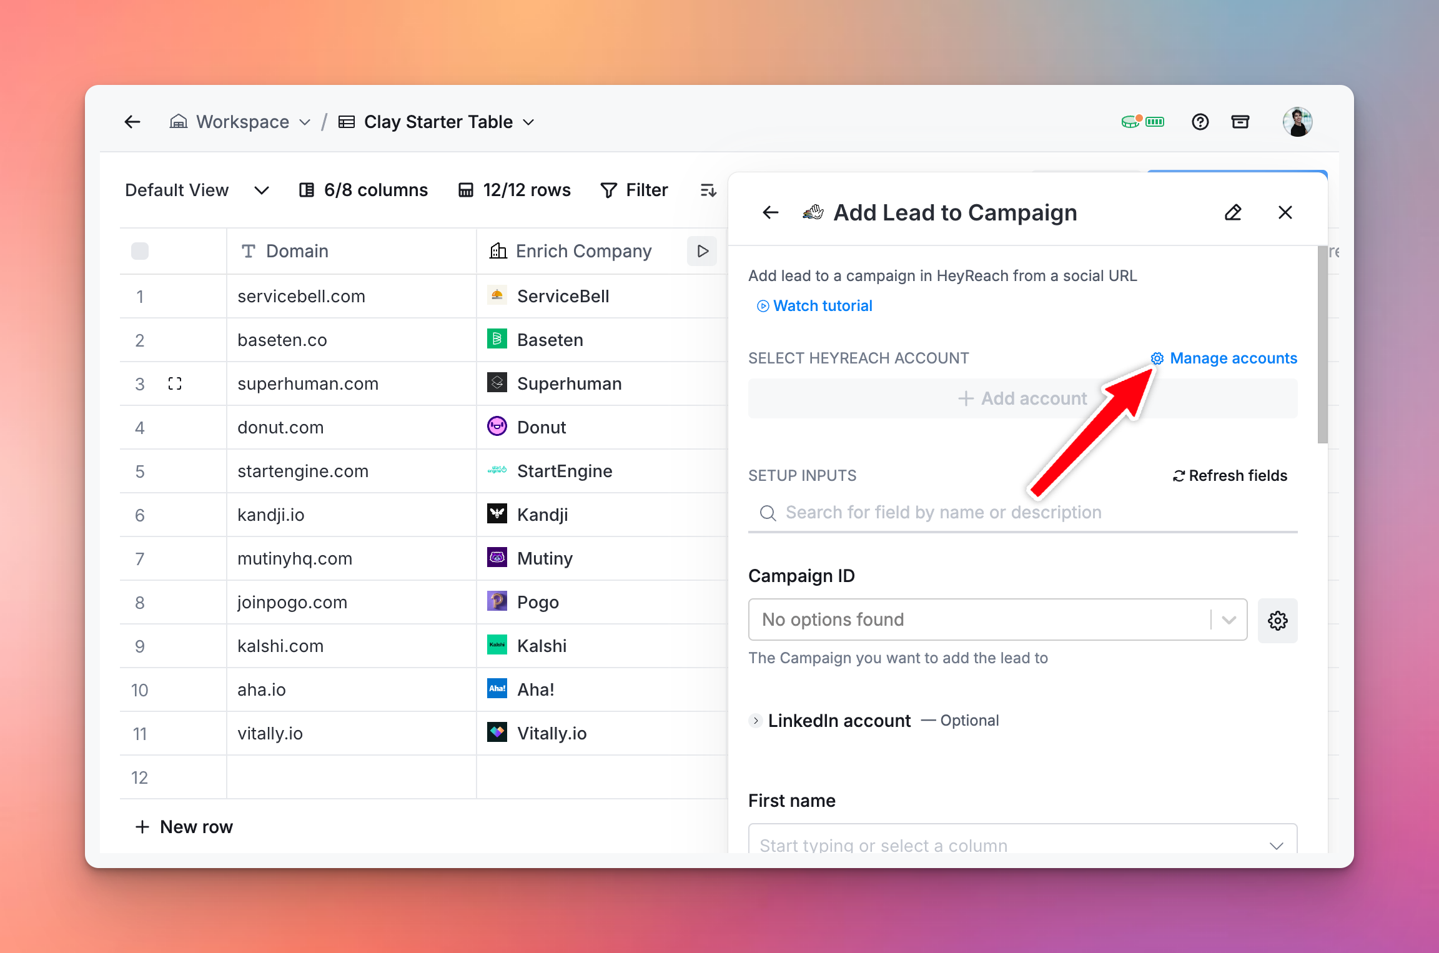
Task: Click the Superhuman company logo
Action: 497,383
